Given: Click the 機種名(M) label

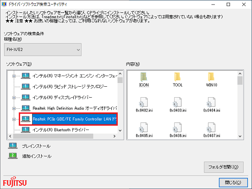Looking at the screenshot, I should [13, 39].
